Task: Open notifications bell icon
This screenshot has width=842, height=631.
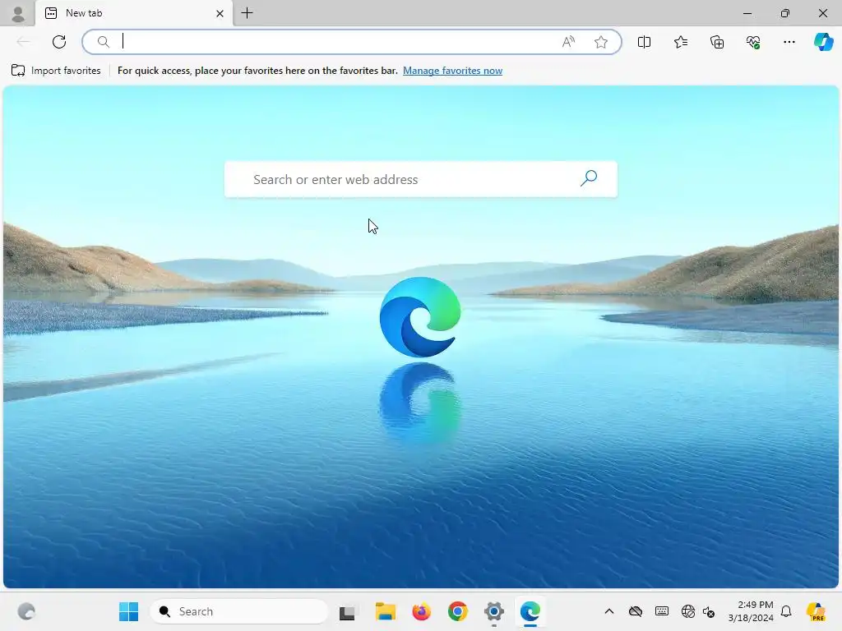Action: click(786, 611)
